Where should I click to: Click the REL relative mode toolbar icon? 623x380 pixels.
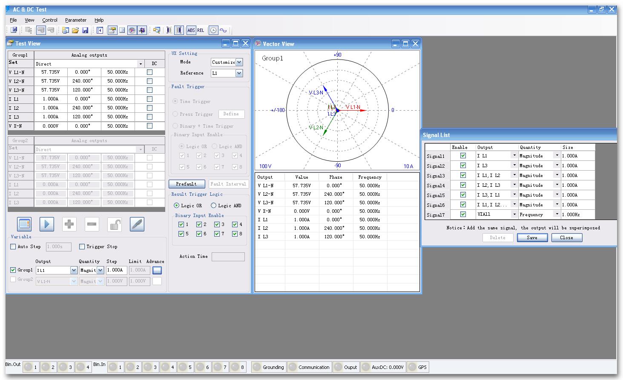[x=201, y=30]
